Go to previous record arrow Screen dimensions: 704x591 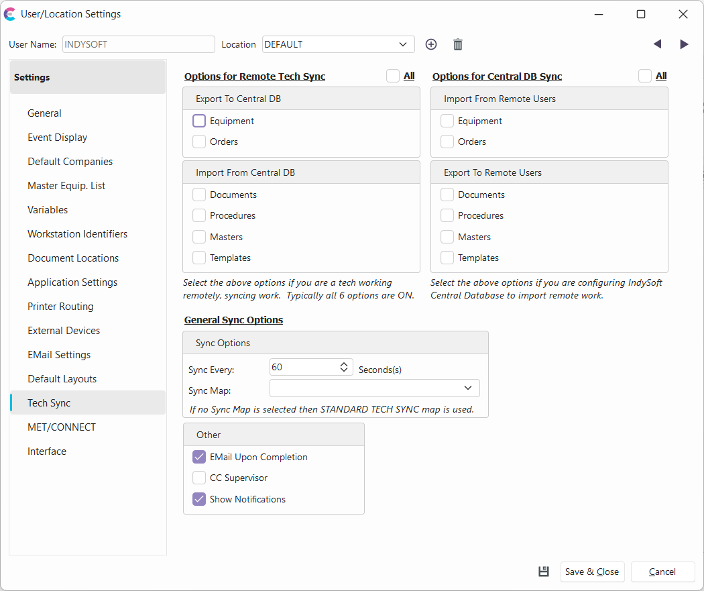click(x=657, y=44)
